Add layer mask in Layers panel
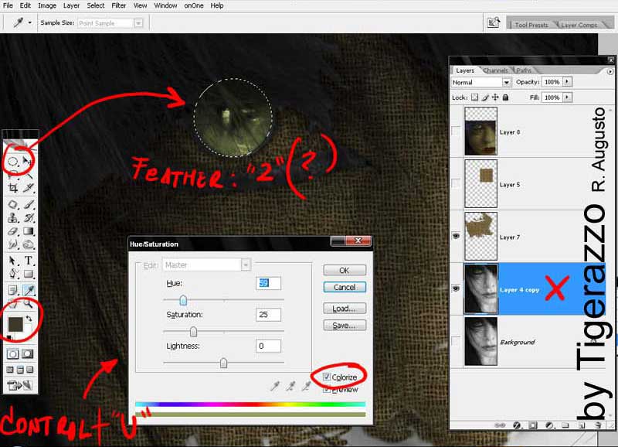This screenshot has width=618, height=447. point(533,425)
